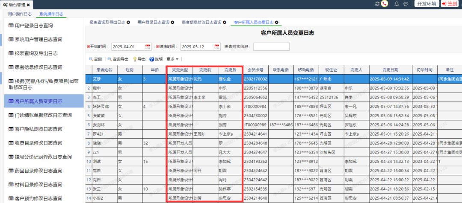This screenshot has height=203, width=462.
Task: Click the 患者检索信息 search field
Action: [271, 47]
